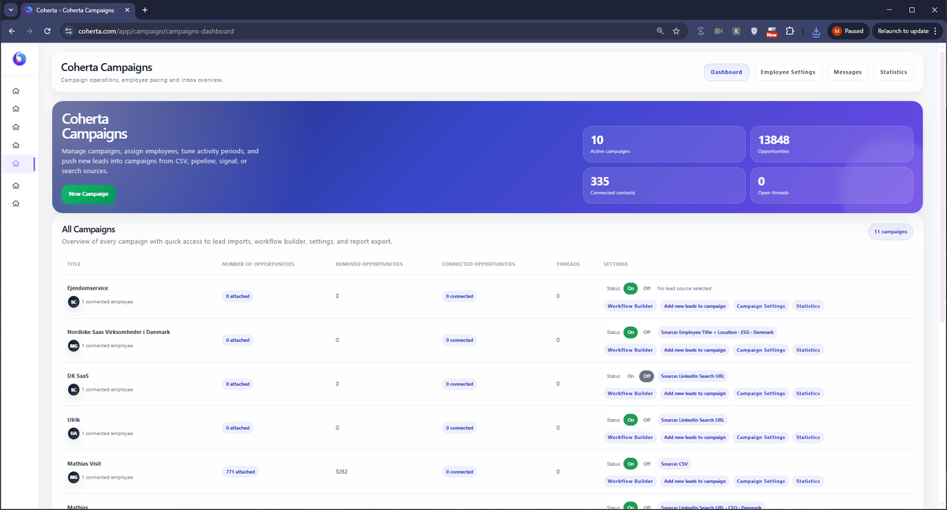Image resolution: width=947 pixels, height=510 pixels.
Task: Reload the page with browser refresh icon
Action: click(x=47, y=31)
